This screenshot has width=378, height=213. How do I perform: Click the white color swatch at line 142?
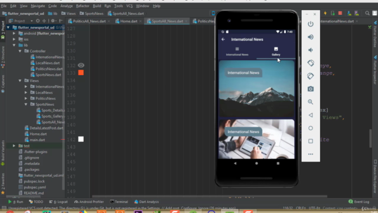(81, 139)
